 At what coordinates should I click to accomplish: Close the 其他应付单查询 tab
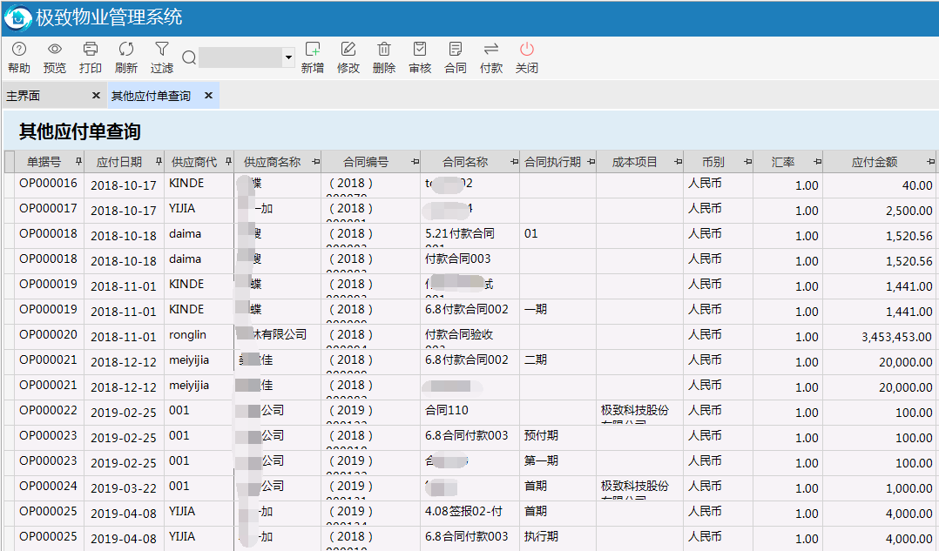[x=208, y=96]
